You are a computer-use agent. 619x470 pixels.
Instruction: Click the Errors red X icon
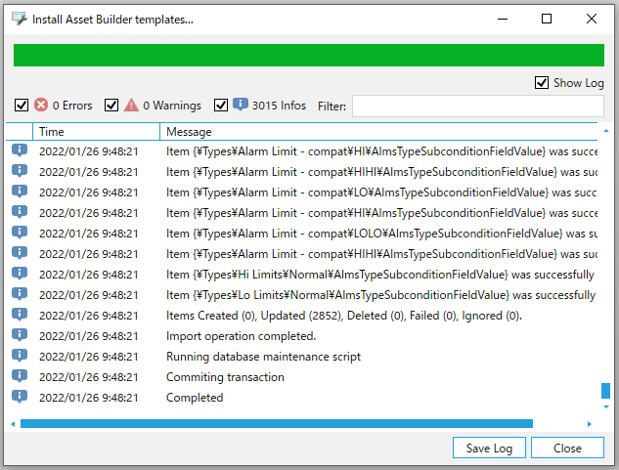click(x=41, y=106)
